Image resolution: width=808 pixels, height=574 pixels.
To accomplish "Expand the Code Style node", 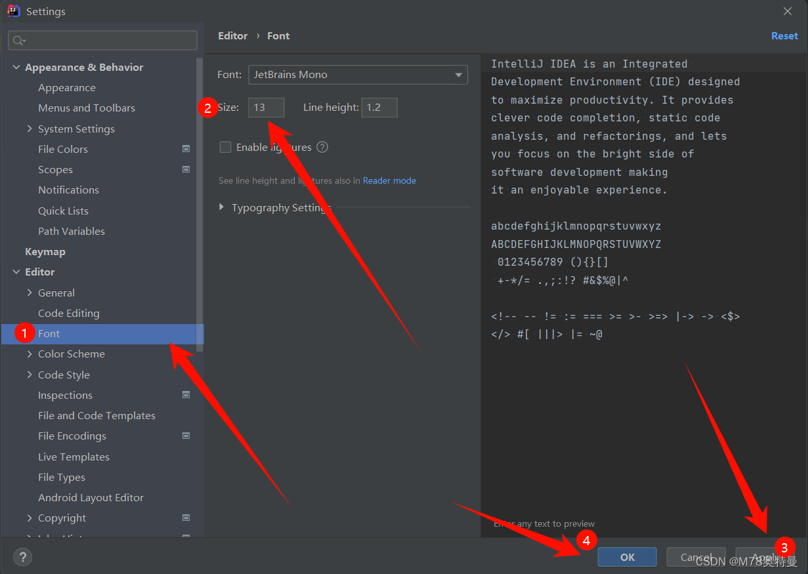I will [x=30, y=375].
